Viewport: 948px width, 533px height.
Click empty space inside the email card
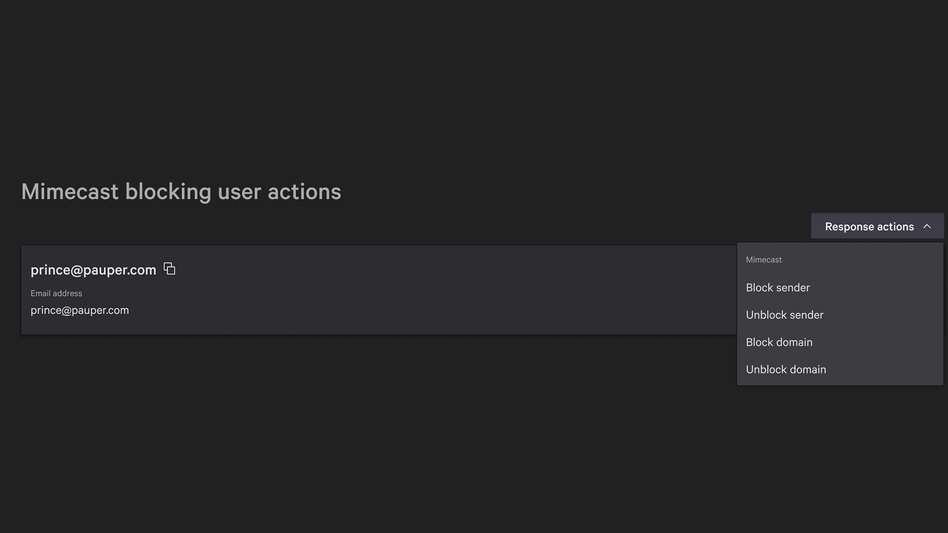(x=395, y=296)
